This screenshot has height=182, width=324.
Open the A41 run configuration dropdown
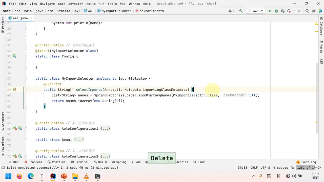point(255,11)
